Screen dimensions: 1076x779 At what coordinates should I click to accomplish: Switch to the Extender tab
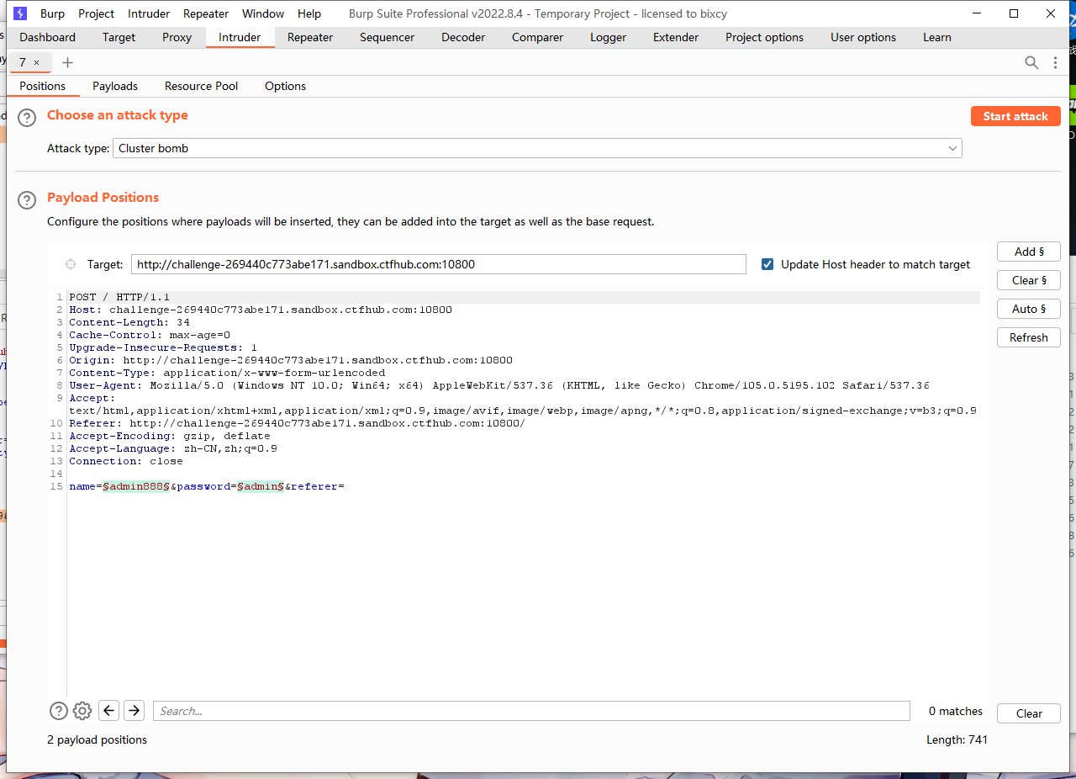pos(676,37)
